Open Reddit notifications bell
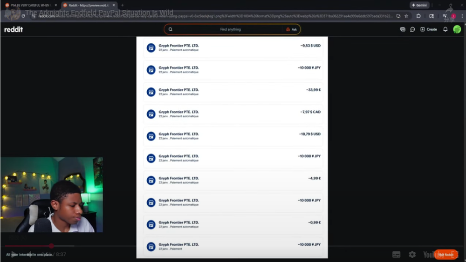 [445, 29]
